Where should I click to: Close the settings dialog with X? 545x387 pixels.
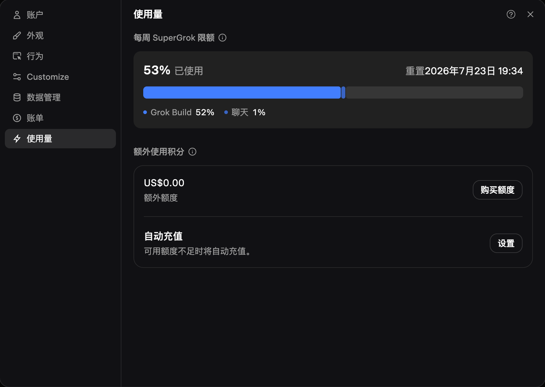click(x=530, y=14)
